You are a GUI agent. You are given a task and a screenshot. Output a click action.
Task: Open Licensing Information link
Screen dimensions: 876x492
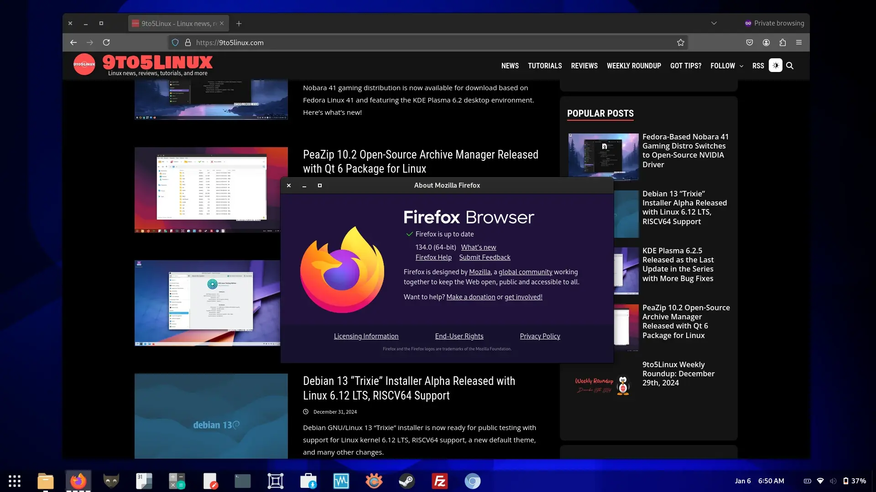click(x=366, y=336)
